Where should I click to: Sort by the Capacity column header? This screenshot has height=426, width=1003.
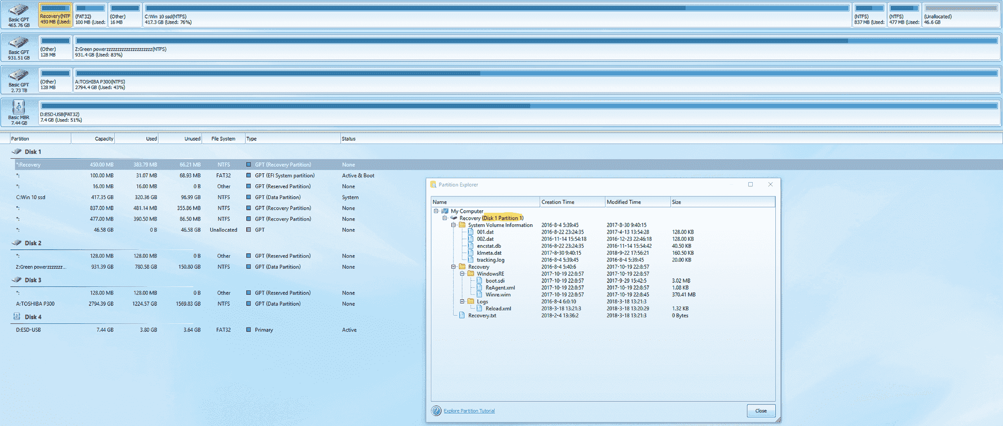[93, 139]
